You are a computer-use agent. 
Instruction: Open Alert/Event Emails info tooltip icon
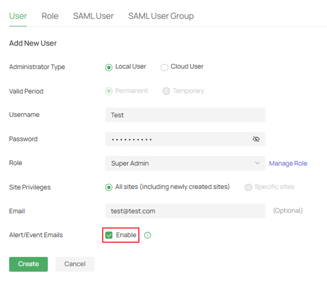(x=147, y=235)
